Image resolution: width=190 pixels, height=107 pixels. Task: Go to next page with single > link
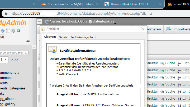(12, 60)
